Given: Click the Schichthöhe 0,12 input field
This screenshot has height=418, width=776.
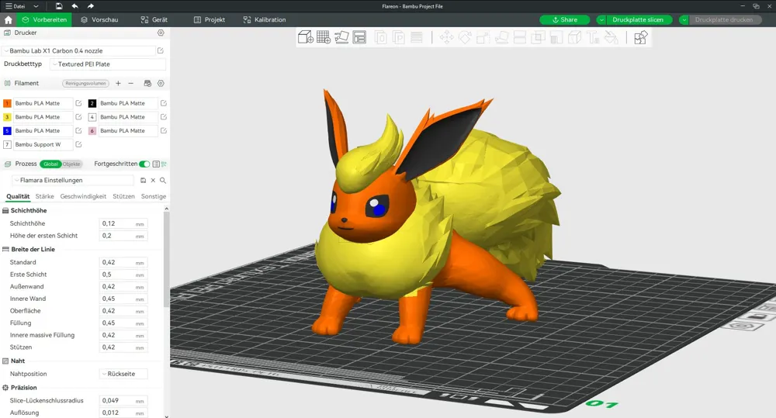Looking at the screenshot, I should 123,223.
